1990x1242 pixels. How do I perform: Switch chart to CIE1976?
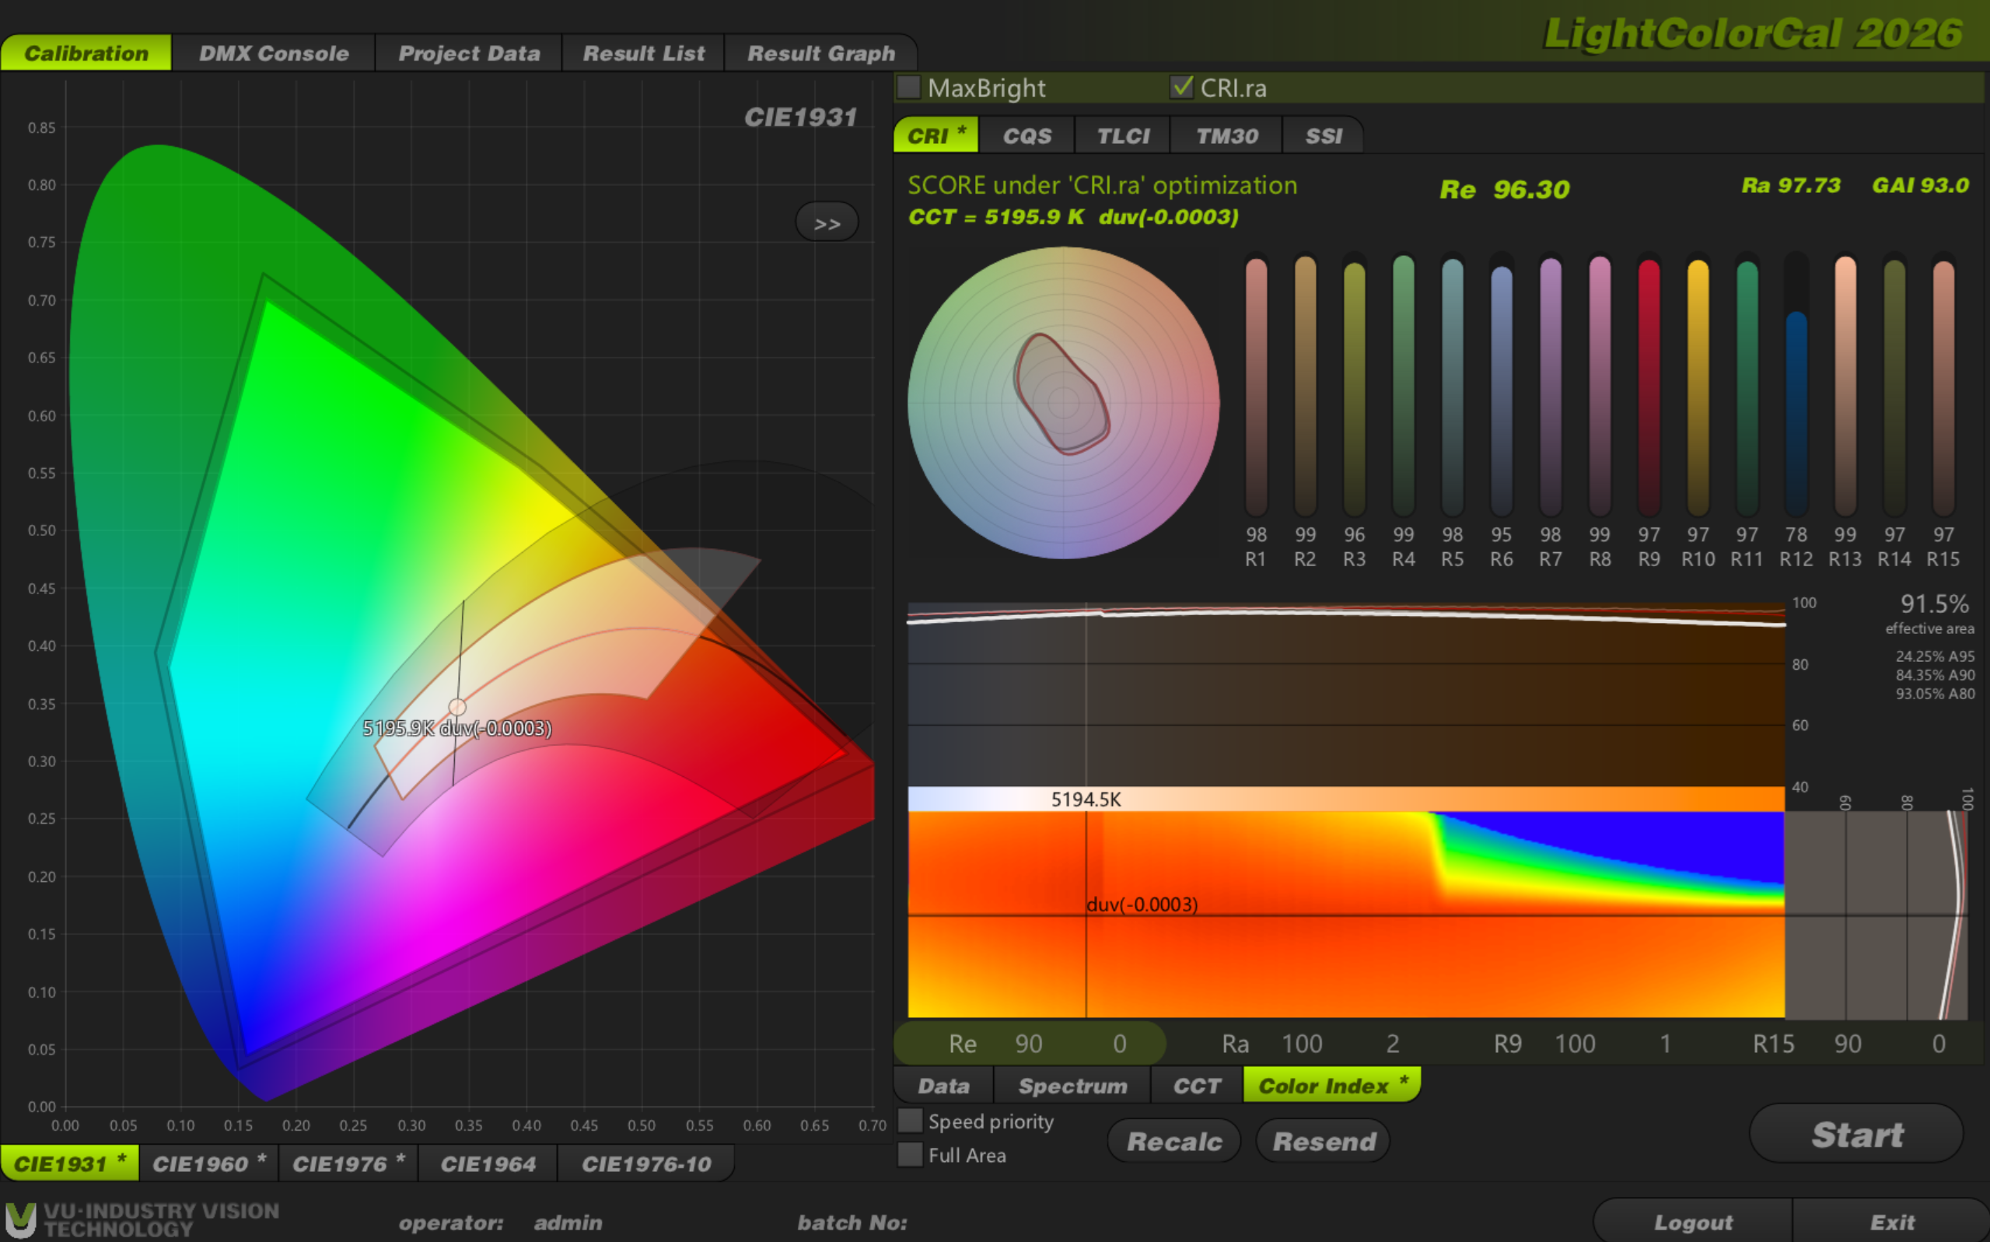[348, 1163]
